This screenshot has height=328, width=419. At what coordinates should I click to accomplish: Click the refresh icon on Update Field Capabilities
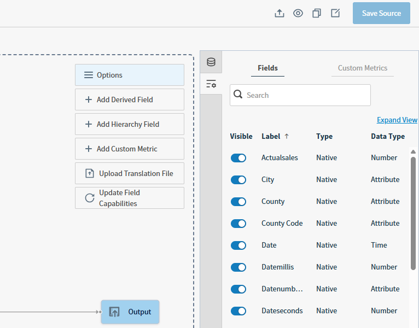90,198
